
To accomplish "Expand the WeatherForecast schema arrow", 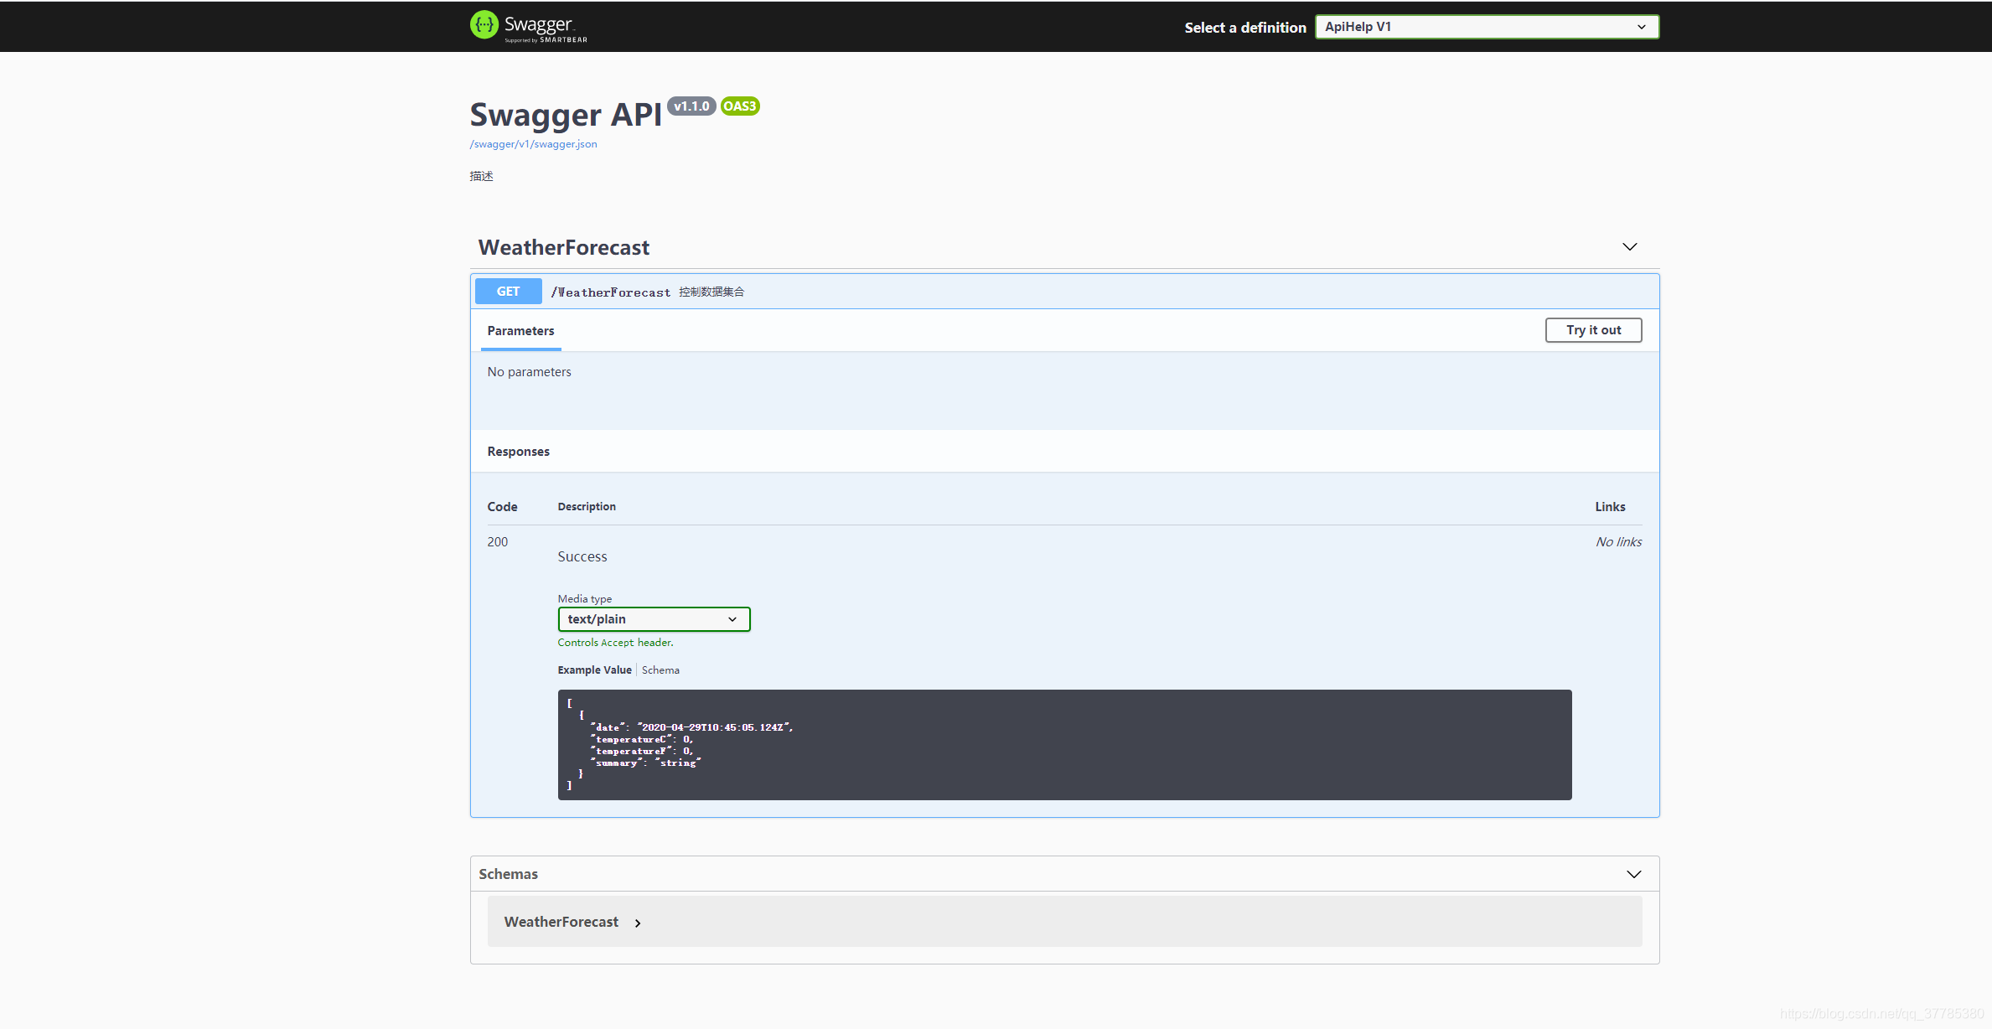I will (638, 923).
